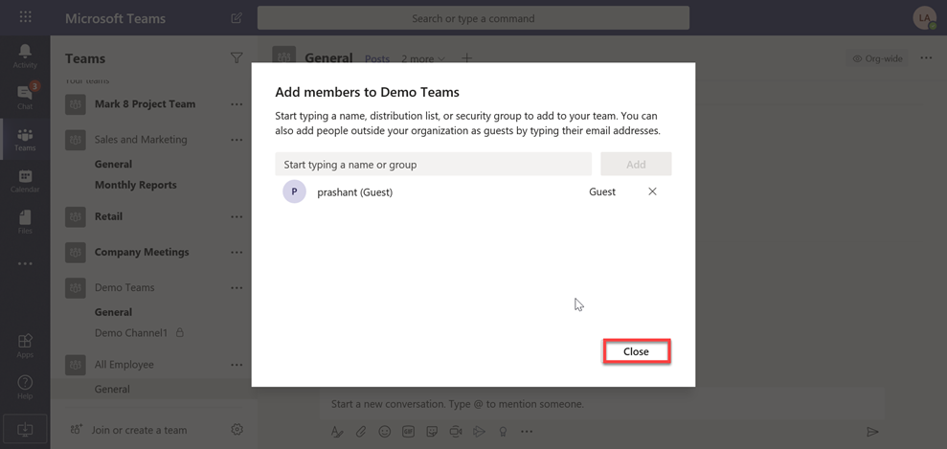This screenshot has height=449, width=947.
Task: Remove prashant (Guest) with the X
Action: click(x=652, y=191)
